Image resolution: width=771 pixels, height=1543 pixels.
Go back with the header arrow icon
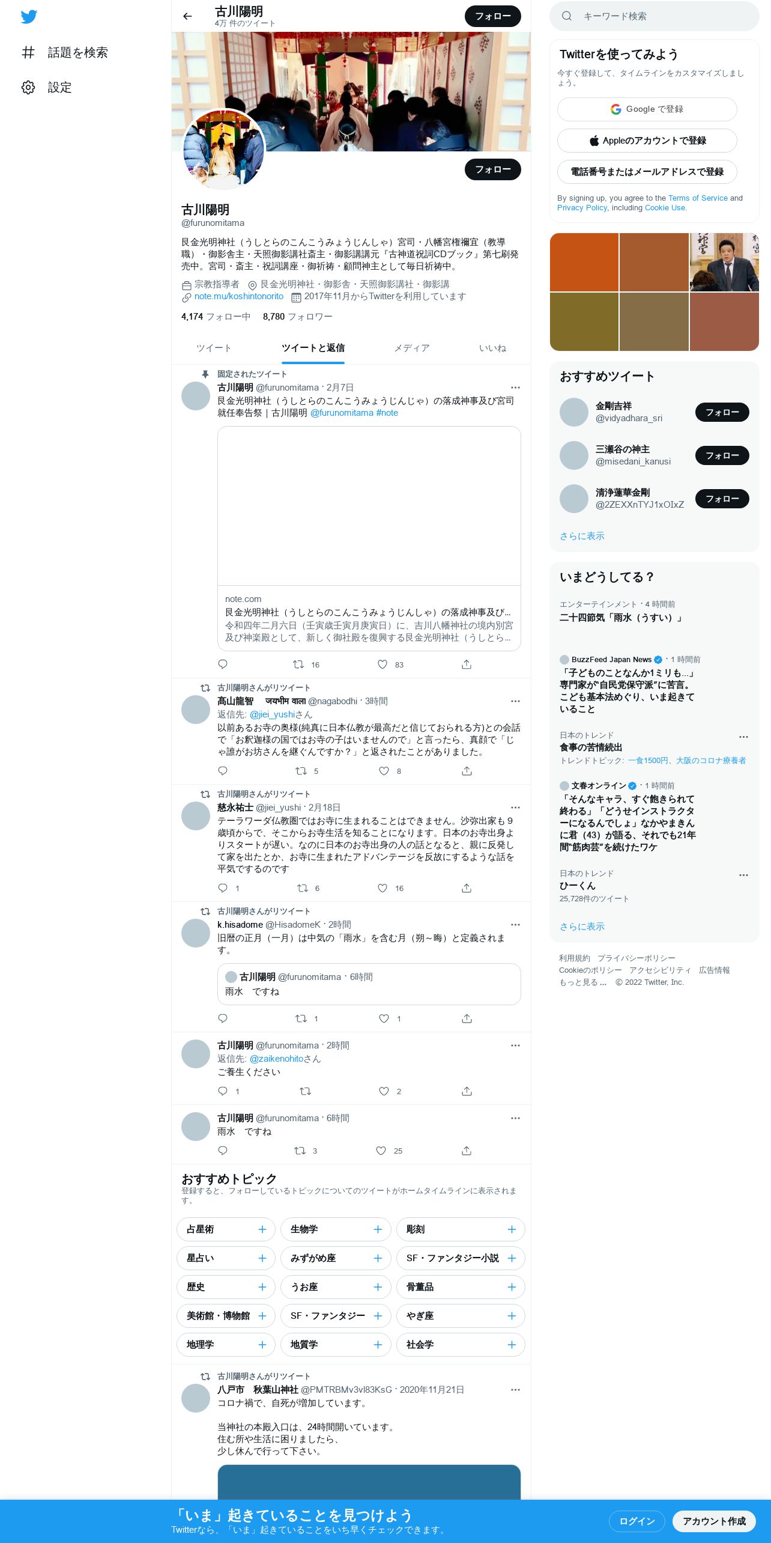(x=187, y=16)
